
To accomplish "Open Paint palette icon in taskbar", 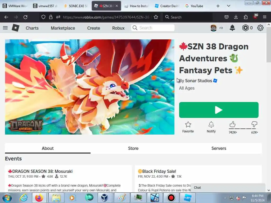I will (x=122, y=198).
